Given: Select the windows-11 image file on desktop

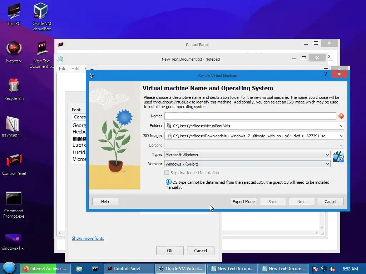Looking at the screenshot, I should tap(14, 242).
